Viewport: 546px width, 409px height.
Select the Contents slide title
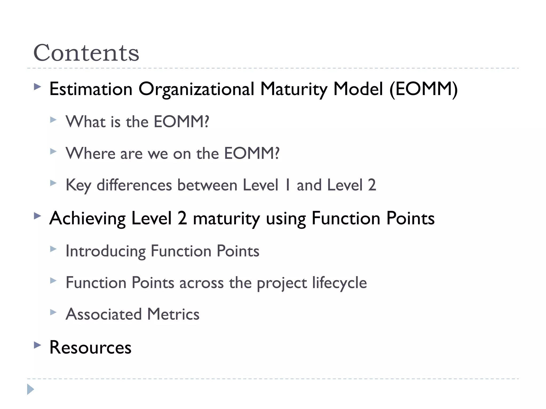point(86,53)
